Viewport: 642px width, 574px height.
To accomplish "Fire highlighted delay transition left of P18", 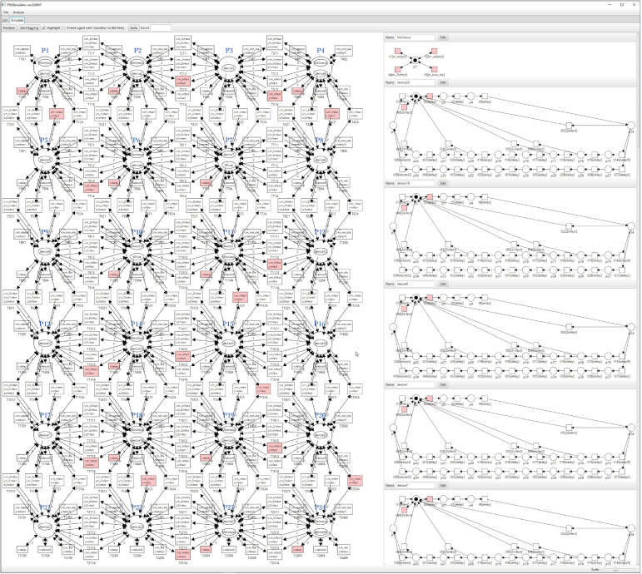I will tap(114, 458).
